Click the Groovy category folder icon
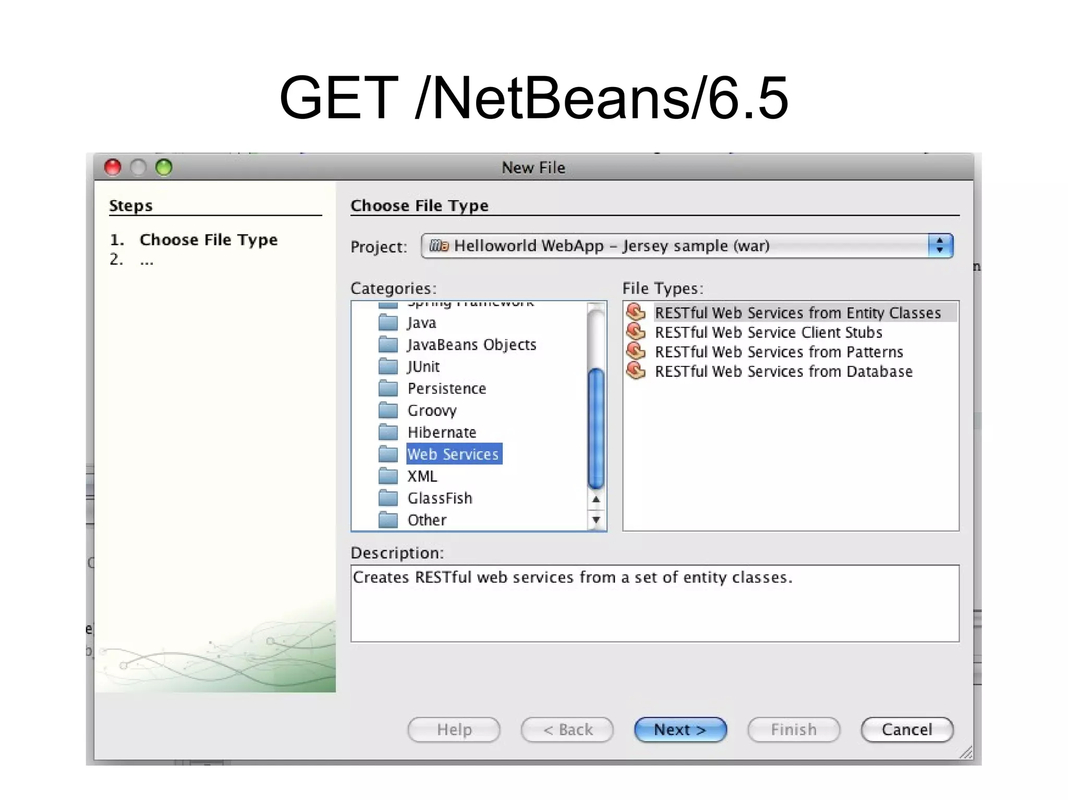This screenshot has width=1068, height=800. [388, 410]
